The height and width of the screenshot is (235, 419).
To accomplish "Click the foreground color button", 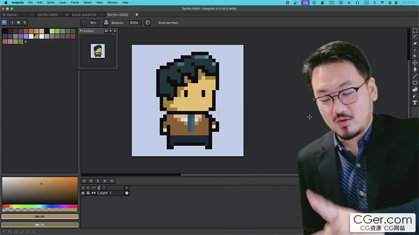I will (40, 216).
